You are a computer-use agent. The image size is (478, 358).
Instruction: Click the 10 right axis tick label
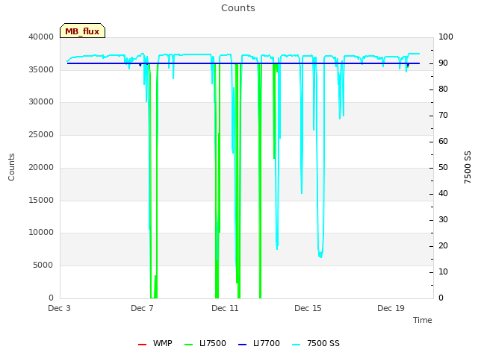pyautogui.click(x=443, y=271)
